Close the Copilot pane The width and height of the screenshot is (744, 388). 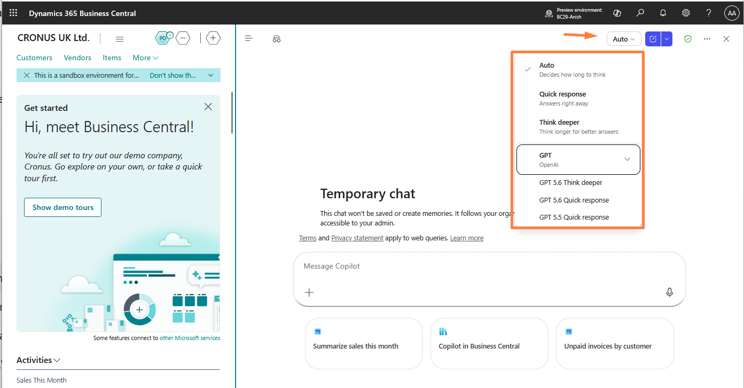(x=726, y=39)
